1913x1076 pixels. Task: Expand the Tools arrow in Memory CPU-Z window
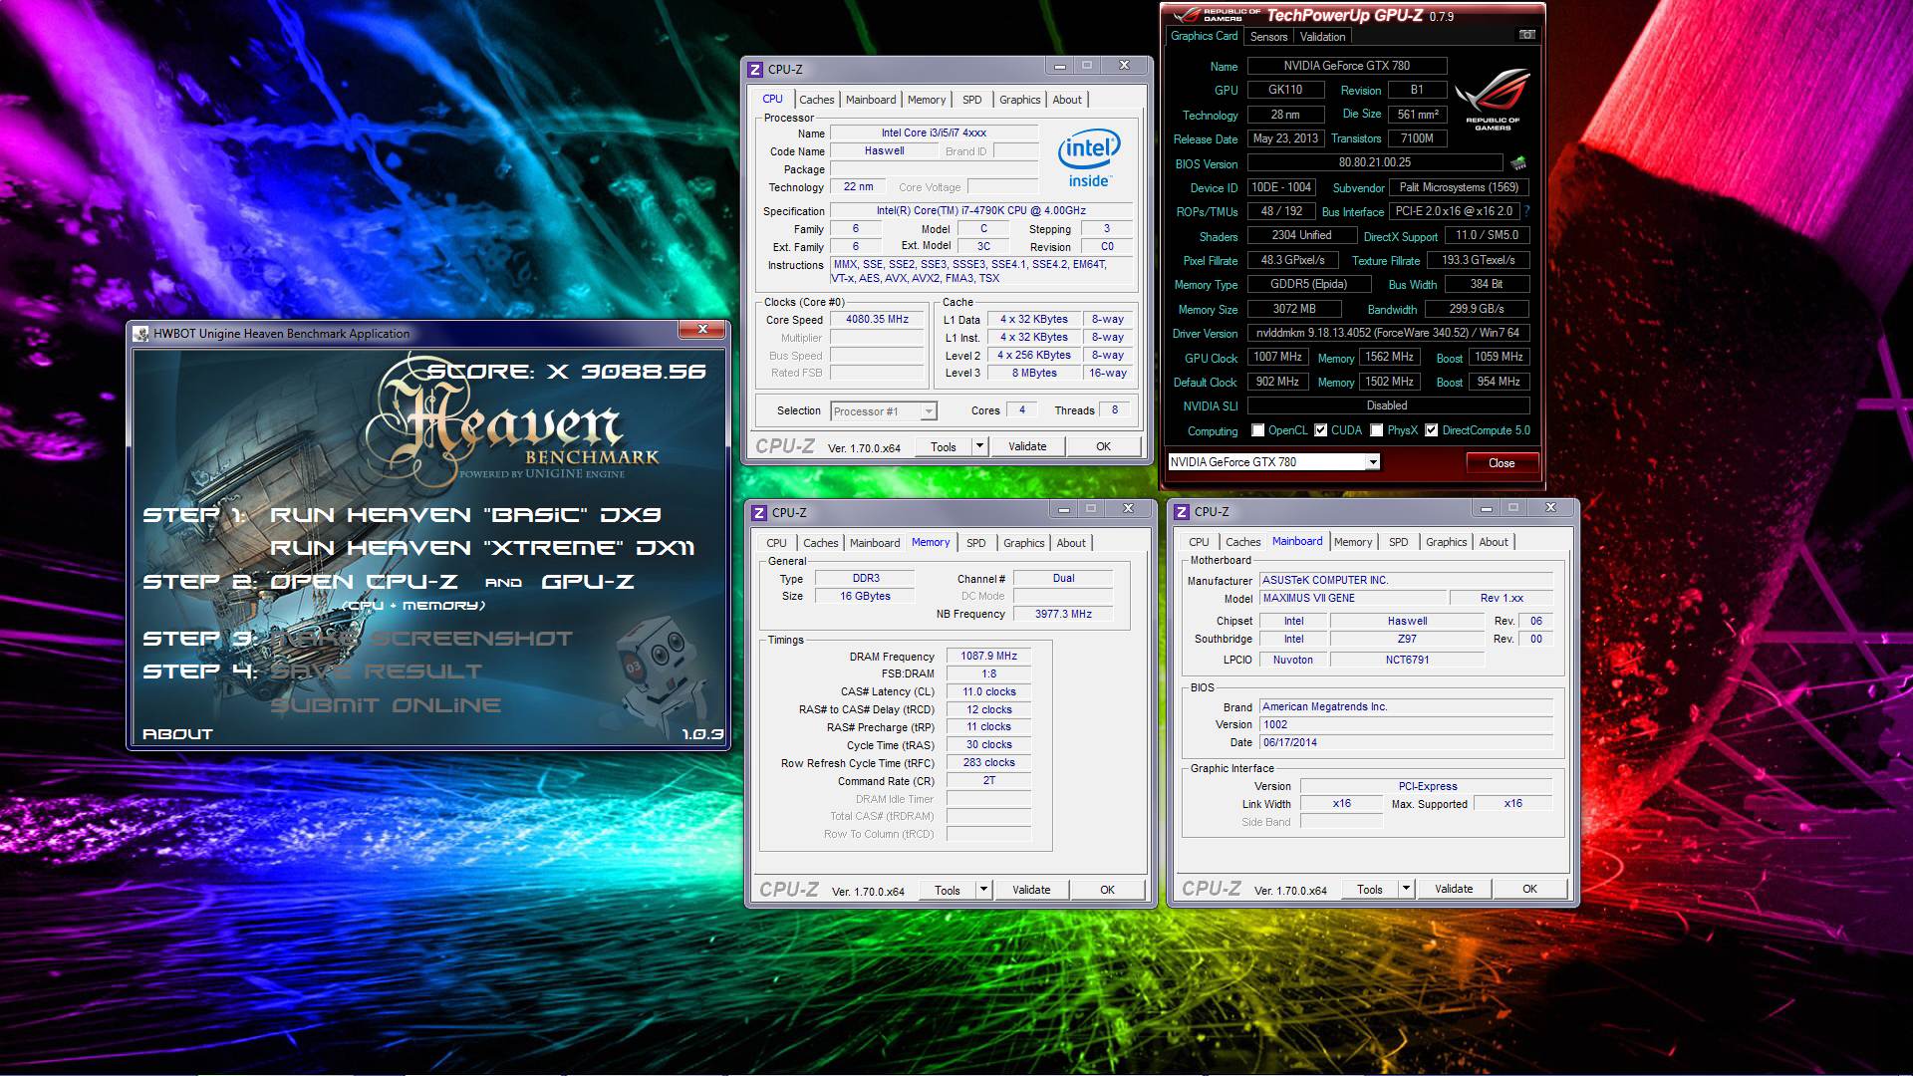pos(983,890)
